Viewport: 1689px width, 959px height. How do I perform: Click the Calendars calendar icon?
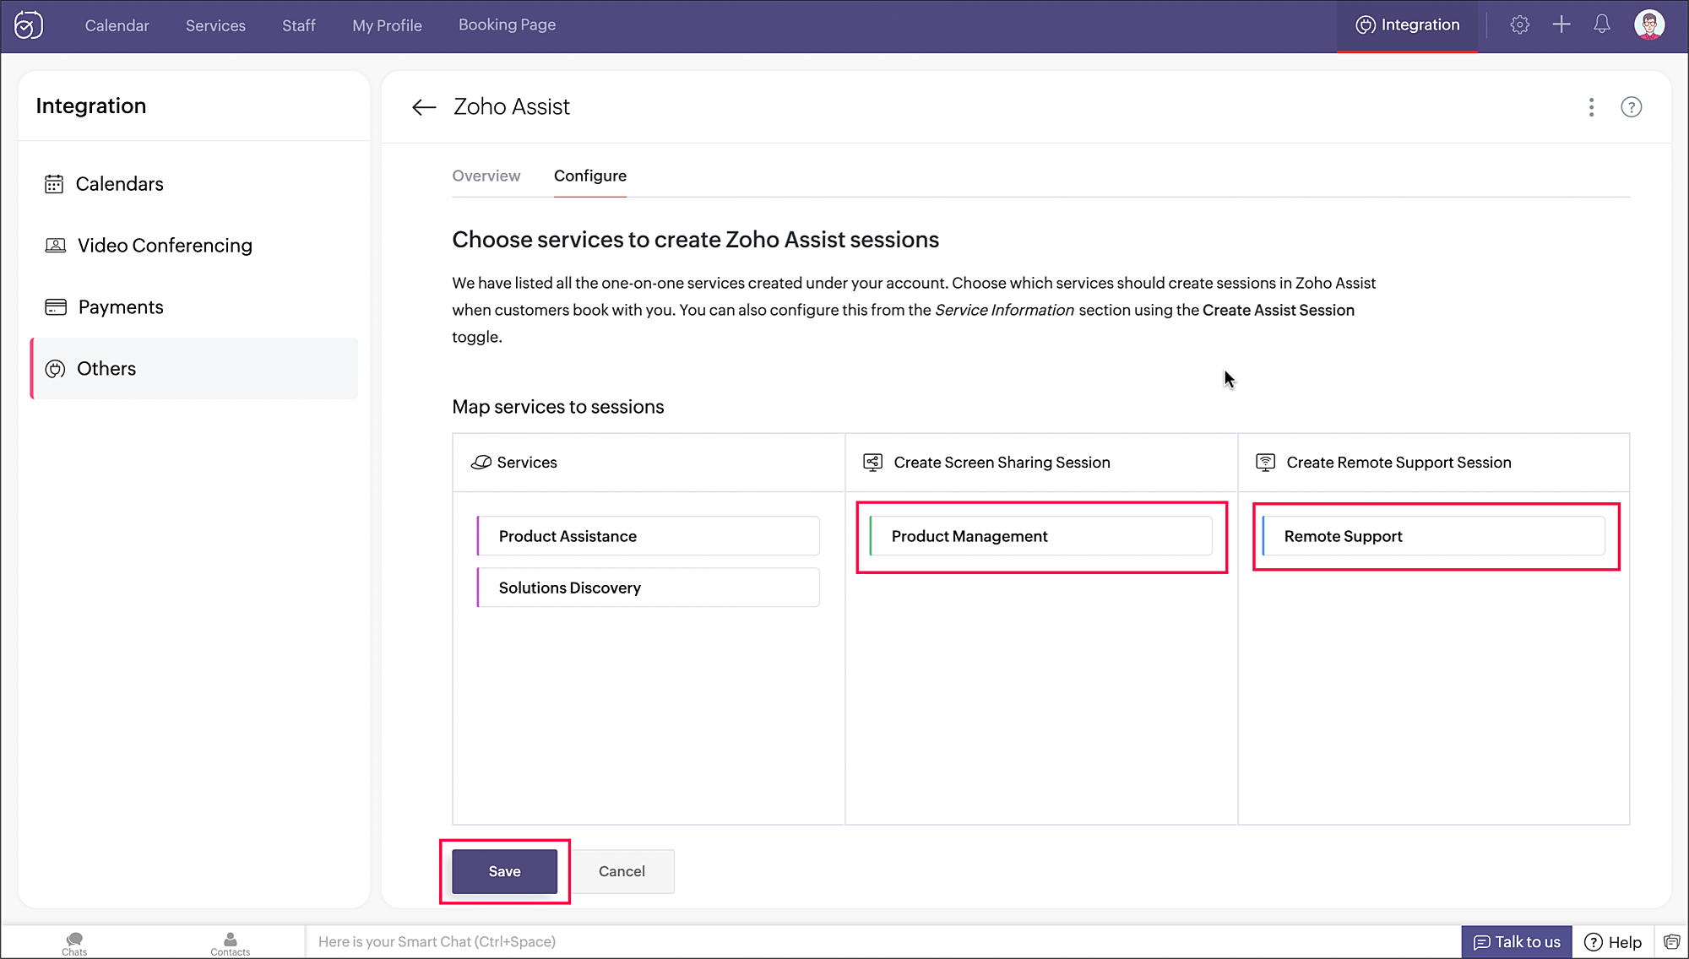point(54,184)
